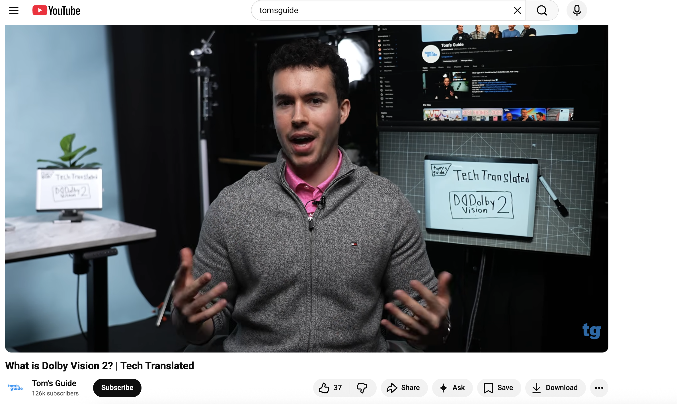Click the search magnifier icon
This screenshot has height=404, width=677.
pyautogui.click(x=541, y=10)
